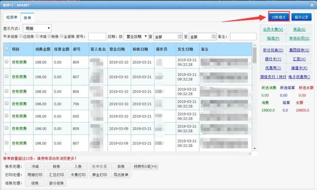Open the 微信支付 payment link
The height and width of the screenshot is (190, 317).
(x=273, y=77)
